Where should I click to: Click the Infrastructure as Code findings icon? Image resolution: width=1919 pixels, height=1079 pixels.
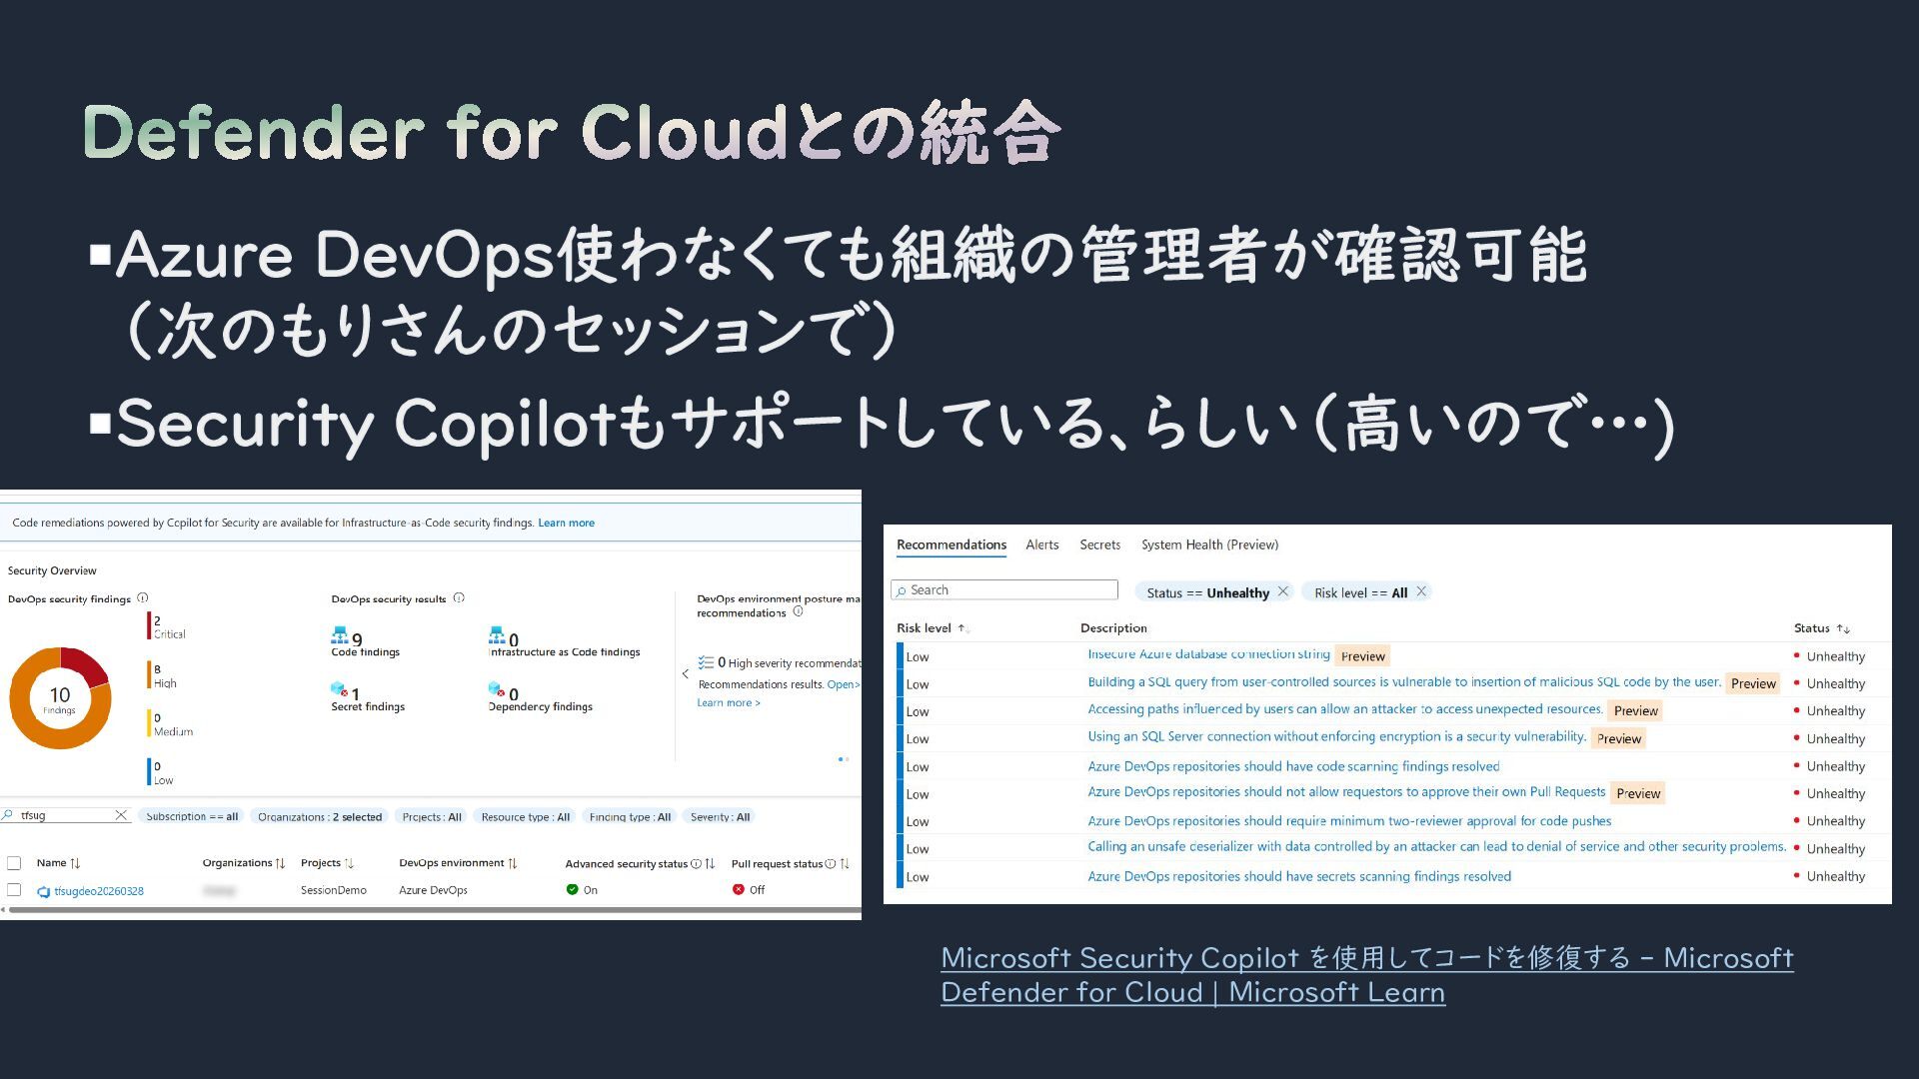click(497, 635)
